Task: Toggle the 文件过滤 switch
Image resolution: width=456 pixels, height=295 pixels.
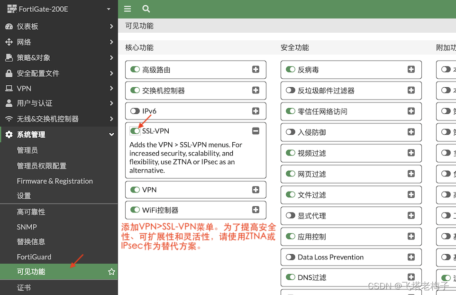Action: click(291, 194)
